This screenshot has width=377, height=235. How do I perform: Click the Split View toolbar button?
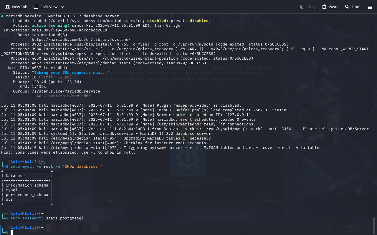[x=45, y=7]
